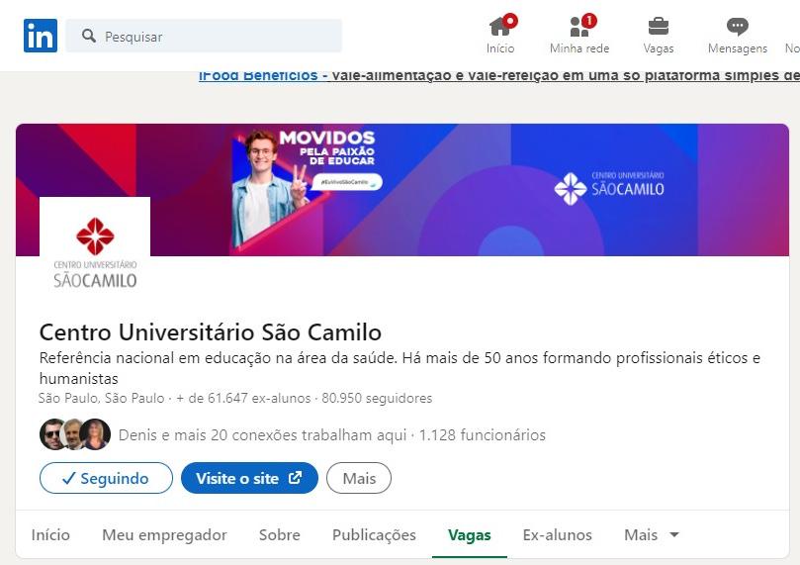Image resolution: width=800 pixels, height=565 pixels.
Task: Open the Início home icon
Action: click(500, 26)
